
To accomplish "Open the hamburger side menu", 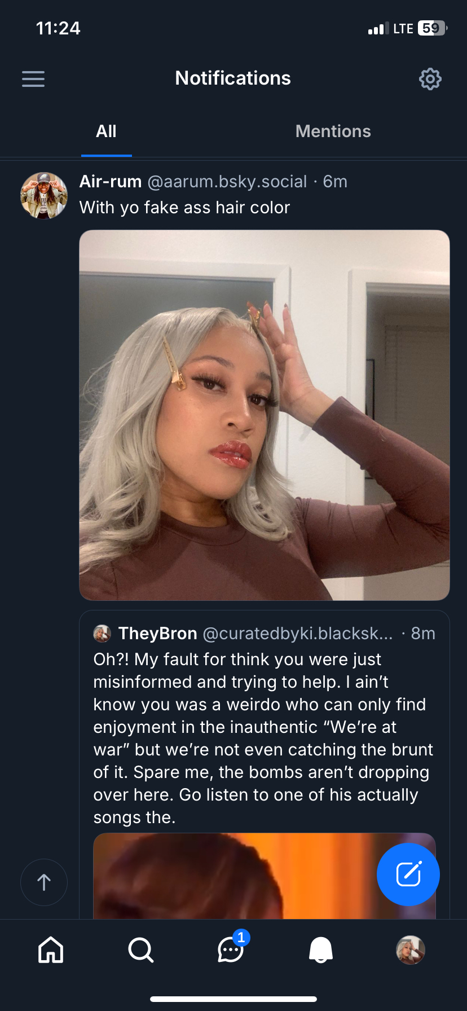I will point(33,79).
